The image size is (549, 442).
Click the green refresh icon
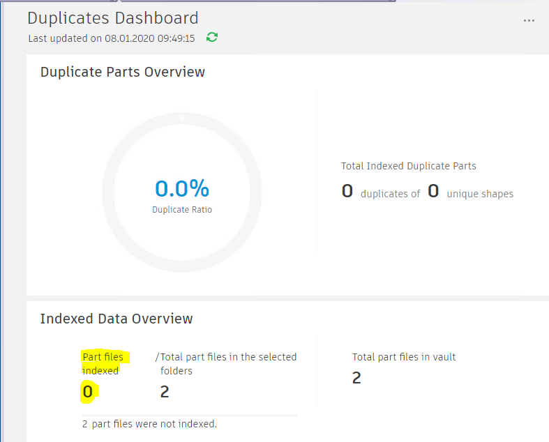212,38
